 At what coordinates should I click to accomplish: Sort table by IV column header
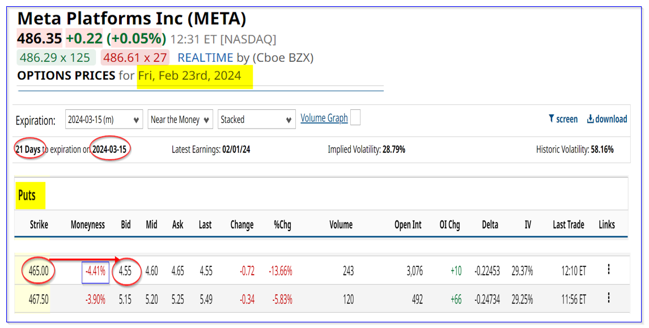click(x=528, y=225)
